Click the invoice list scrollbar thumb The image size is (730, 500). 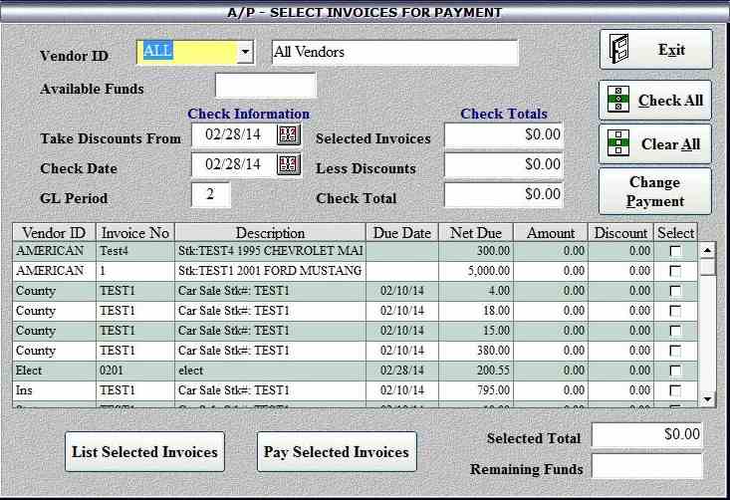[x=708, y=267]
